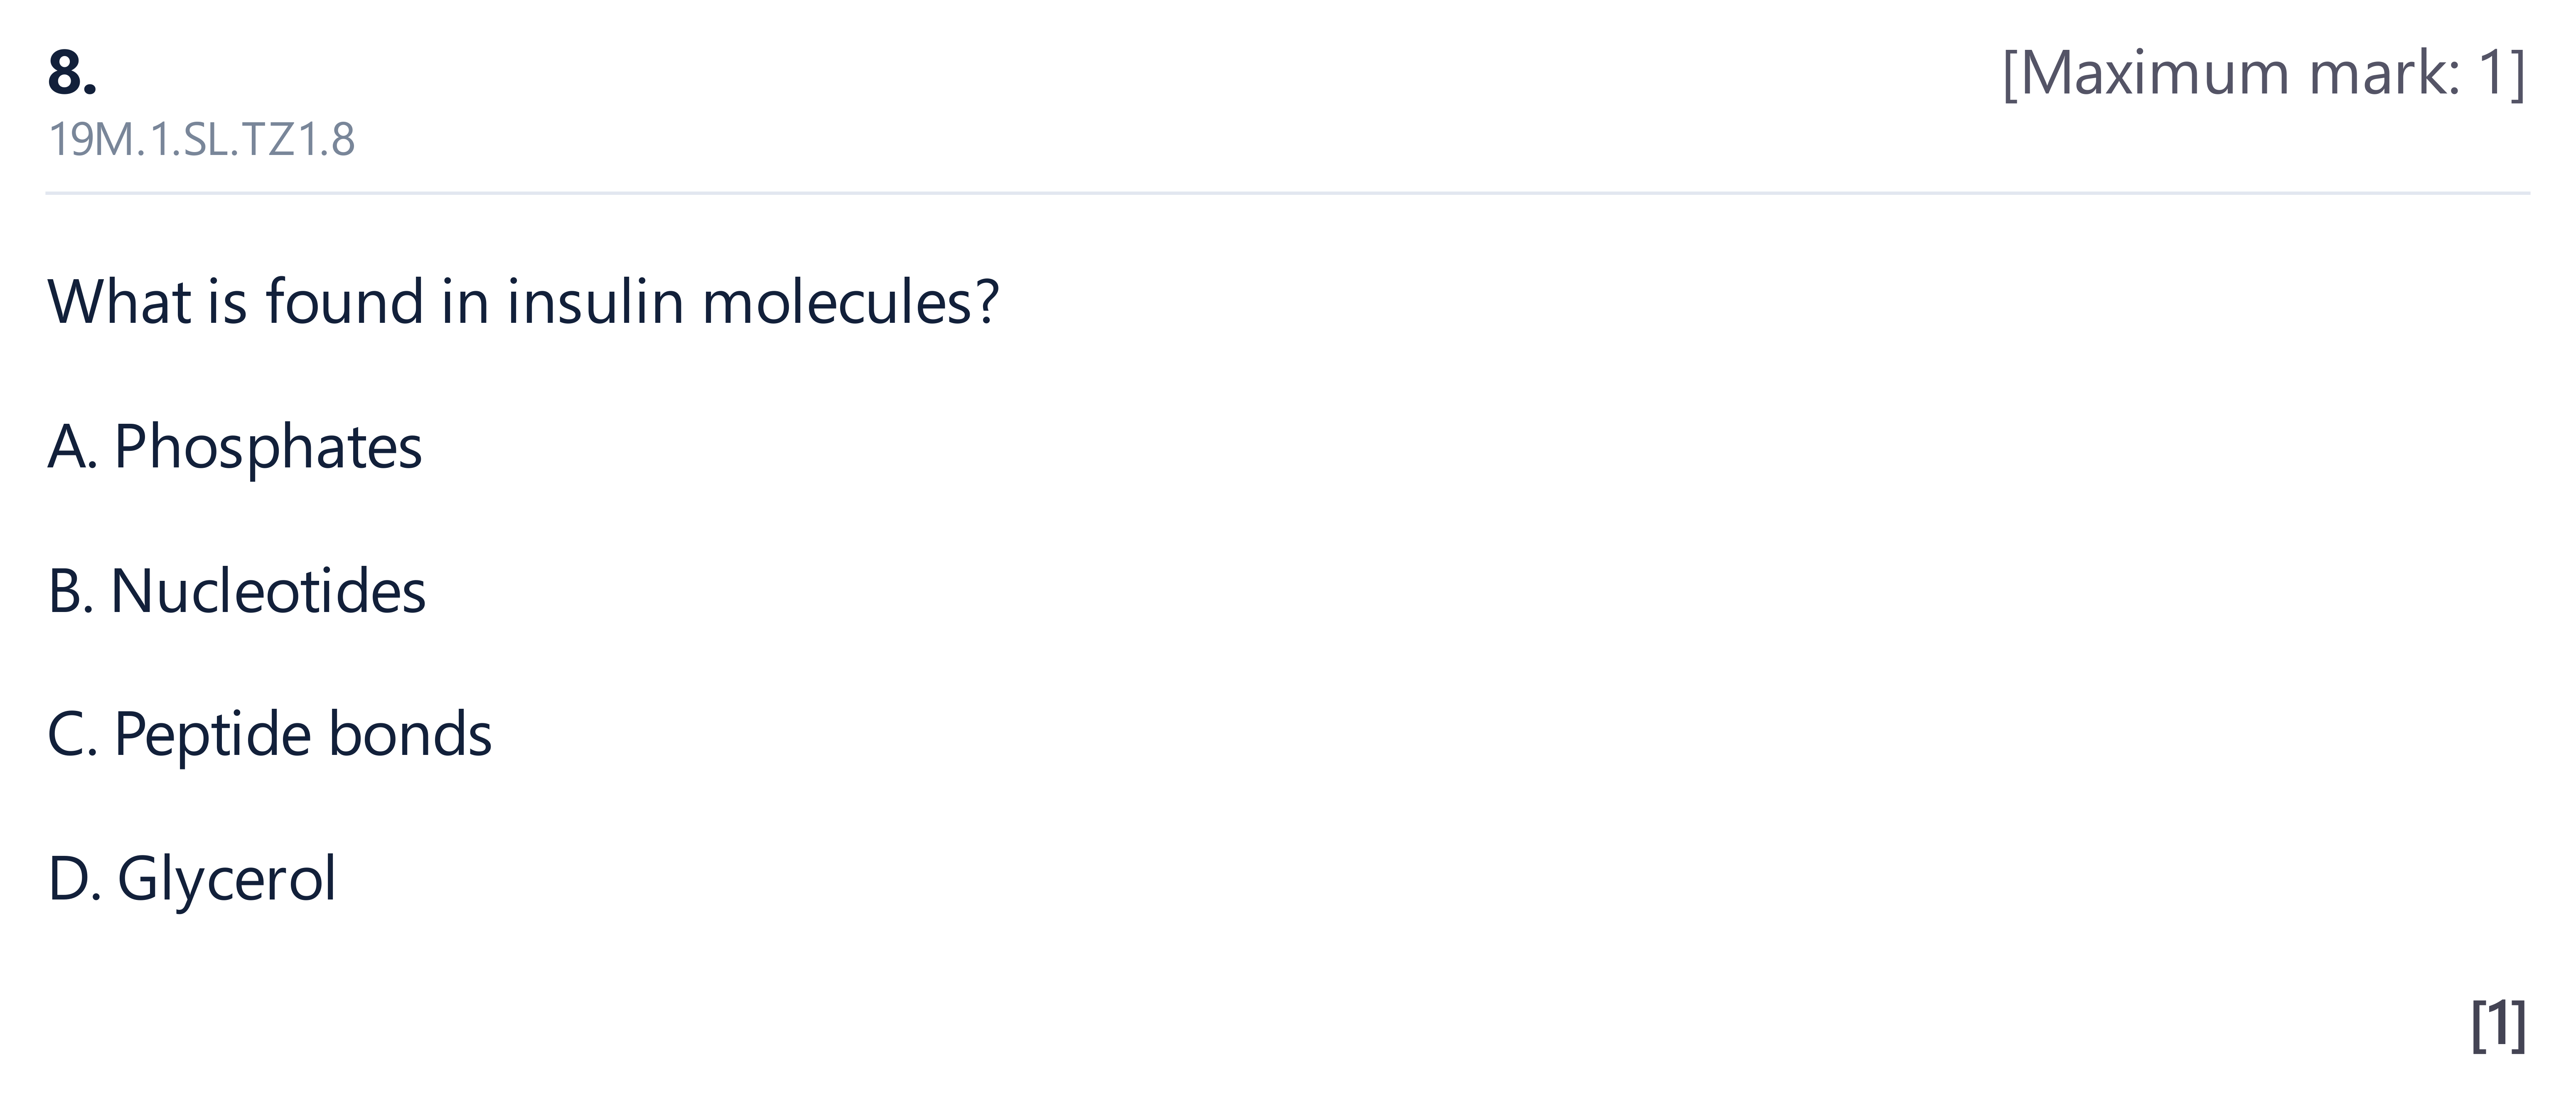Click the horizontal divider under the header
Image resolution: width=2576 pixels, height=1101 pixels.
click(1288, 192)
